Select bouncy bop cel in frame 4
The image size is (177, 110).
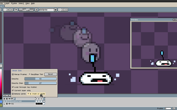[x=44, y=101]
